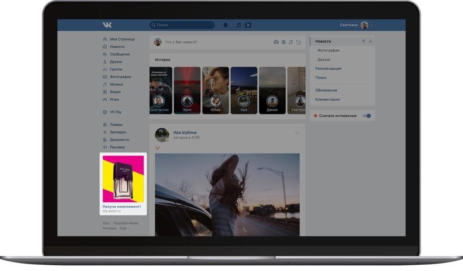The image size is (463, 271).
Task: Open Эрик's story
Action: pos(187,90)
